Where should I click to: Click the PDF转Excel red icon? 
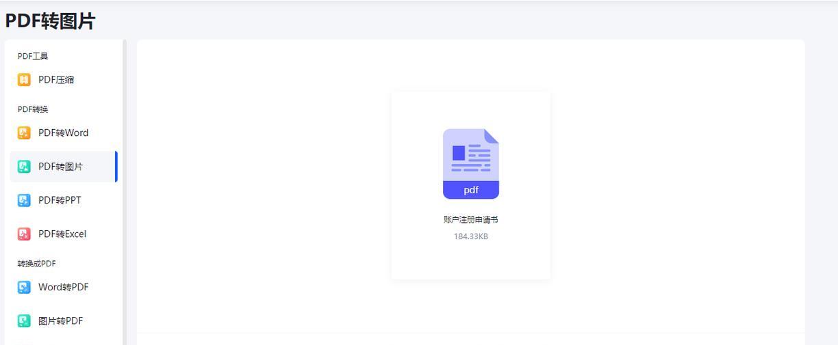[x=24, y=234]
